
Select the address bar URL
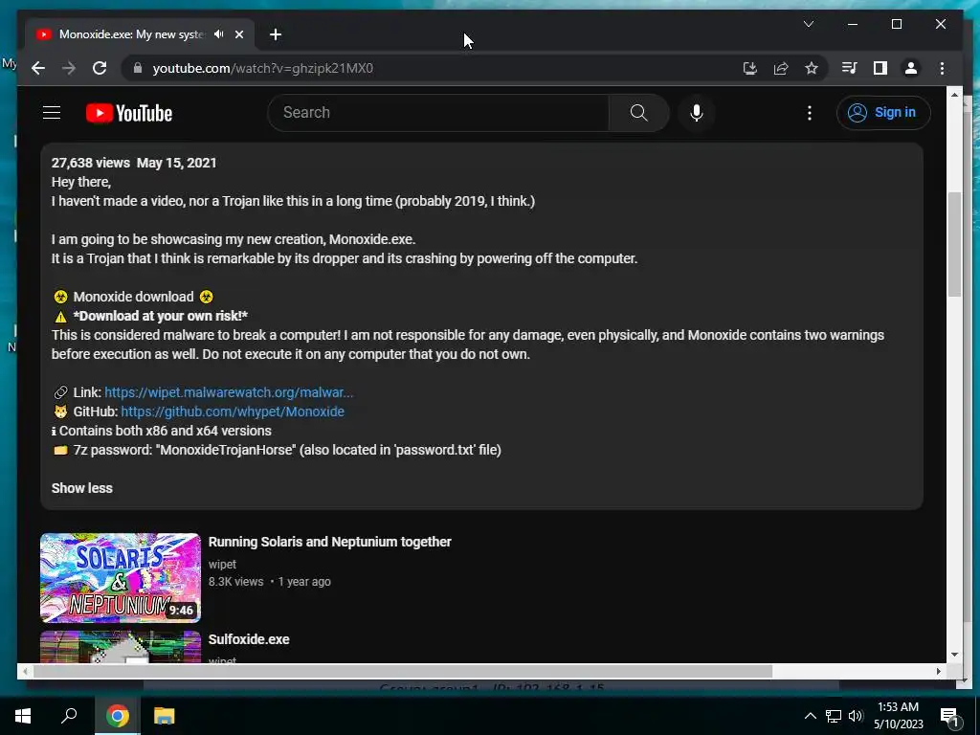tap(263, 68)
